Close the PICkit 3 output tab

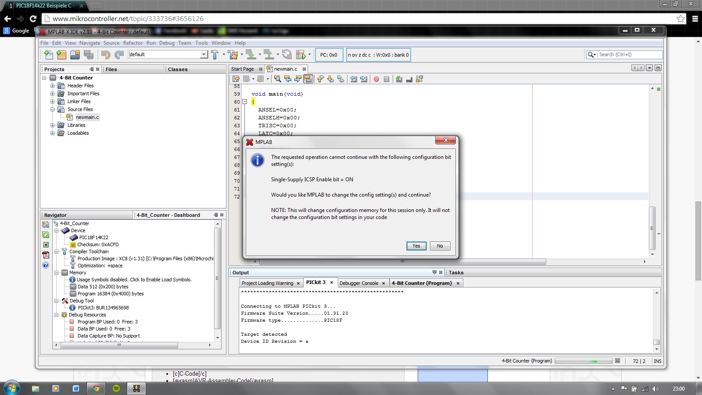coord(332,283)
